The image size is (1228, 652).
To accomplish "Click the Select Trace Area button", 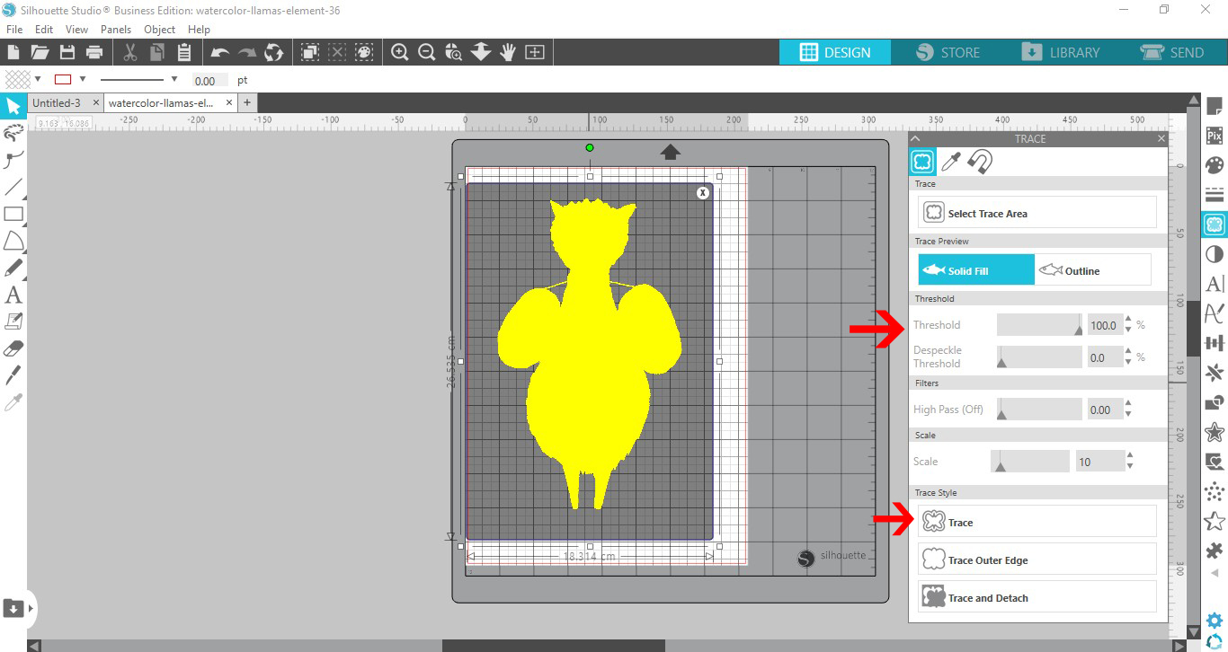I will [1037, 213].
